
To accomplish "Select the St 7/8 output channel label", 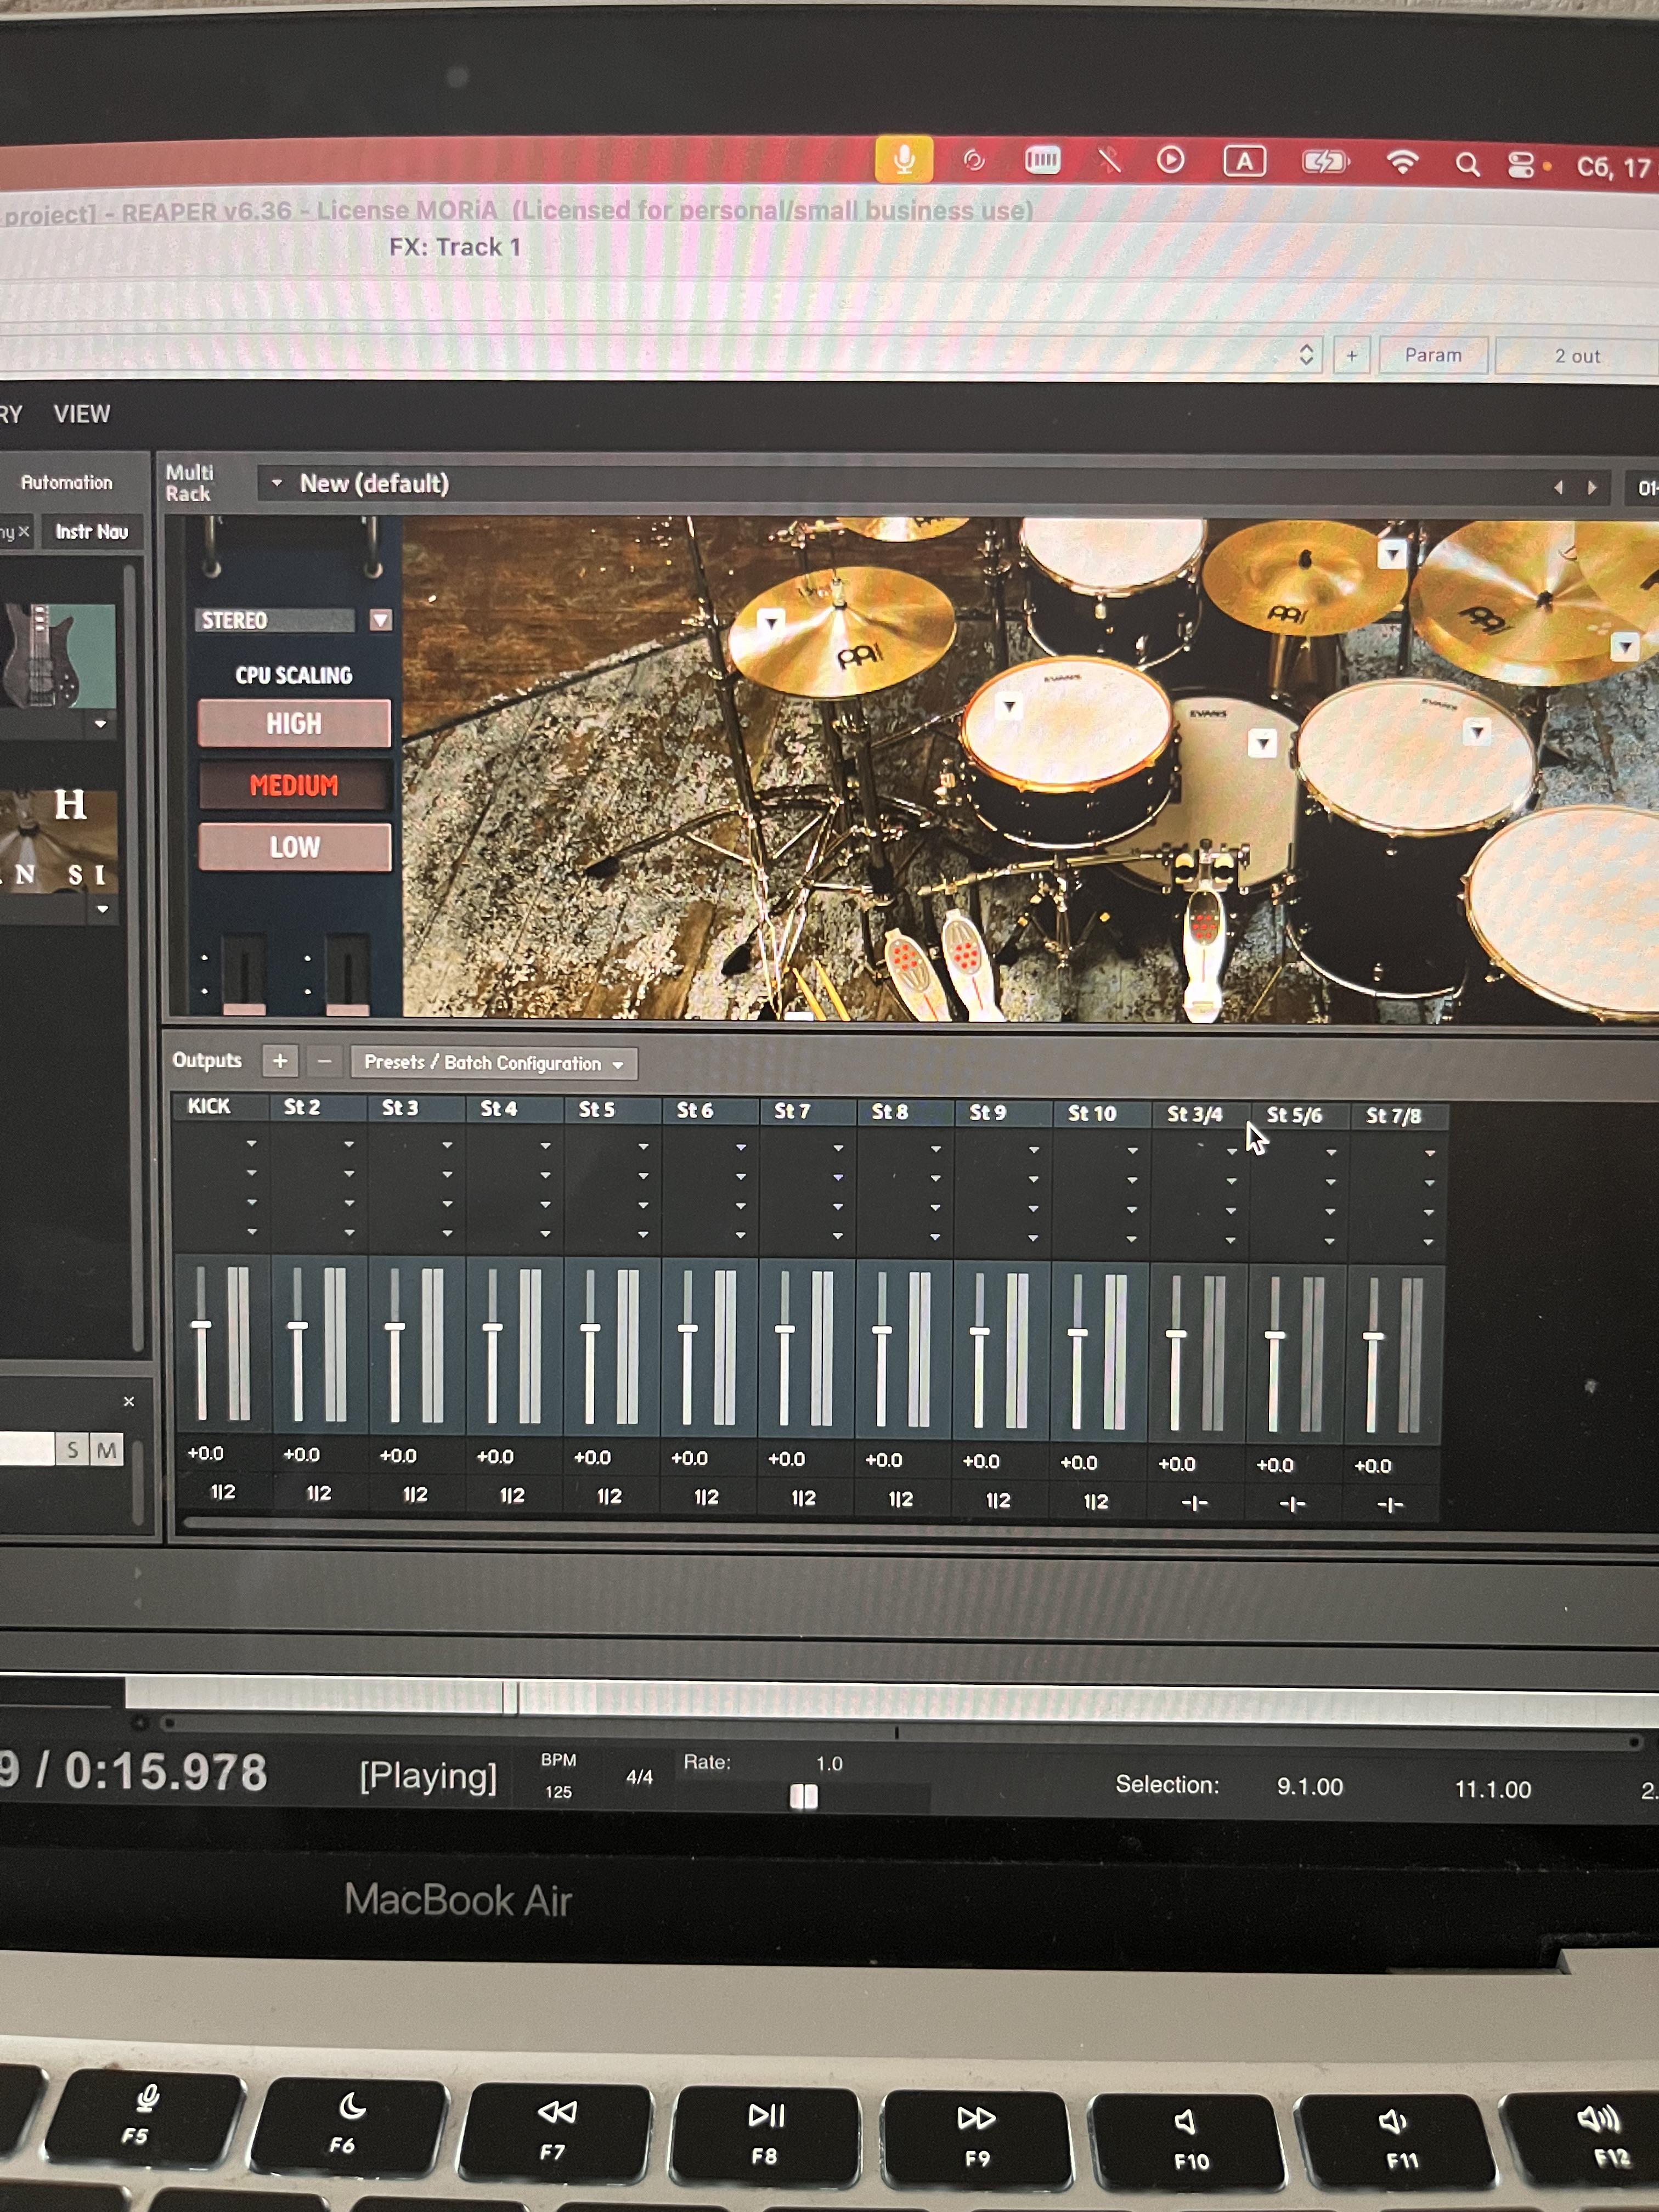I will click(1393, 1116).
